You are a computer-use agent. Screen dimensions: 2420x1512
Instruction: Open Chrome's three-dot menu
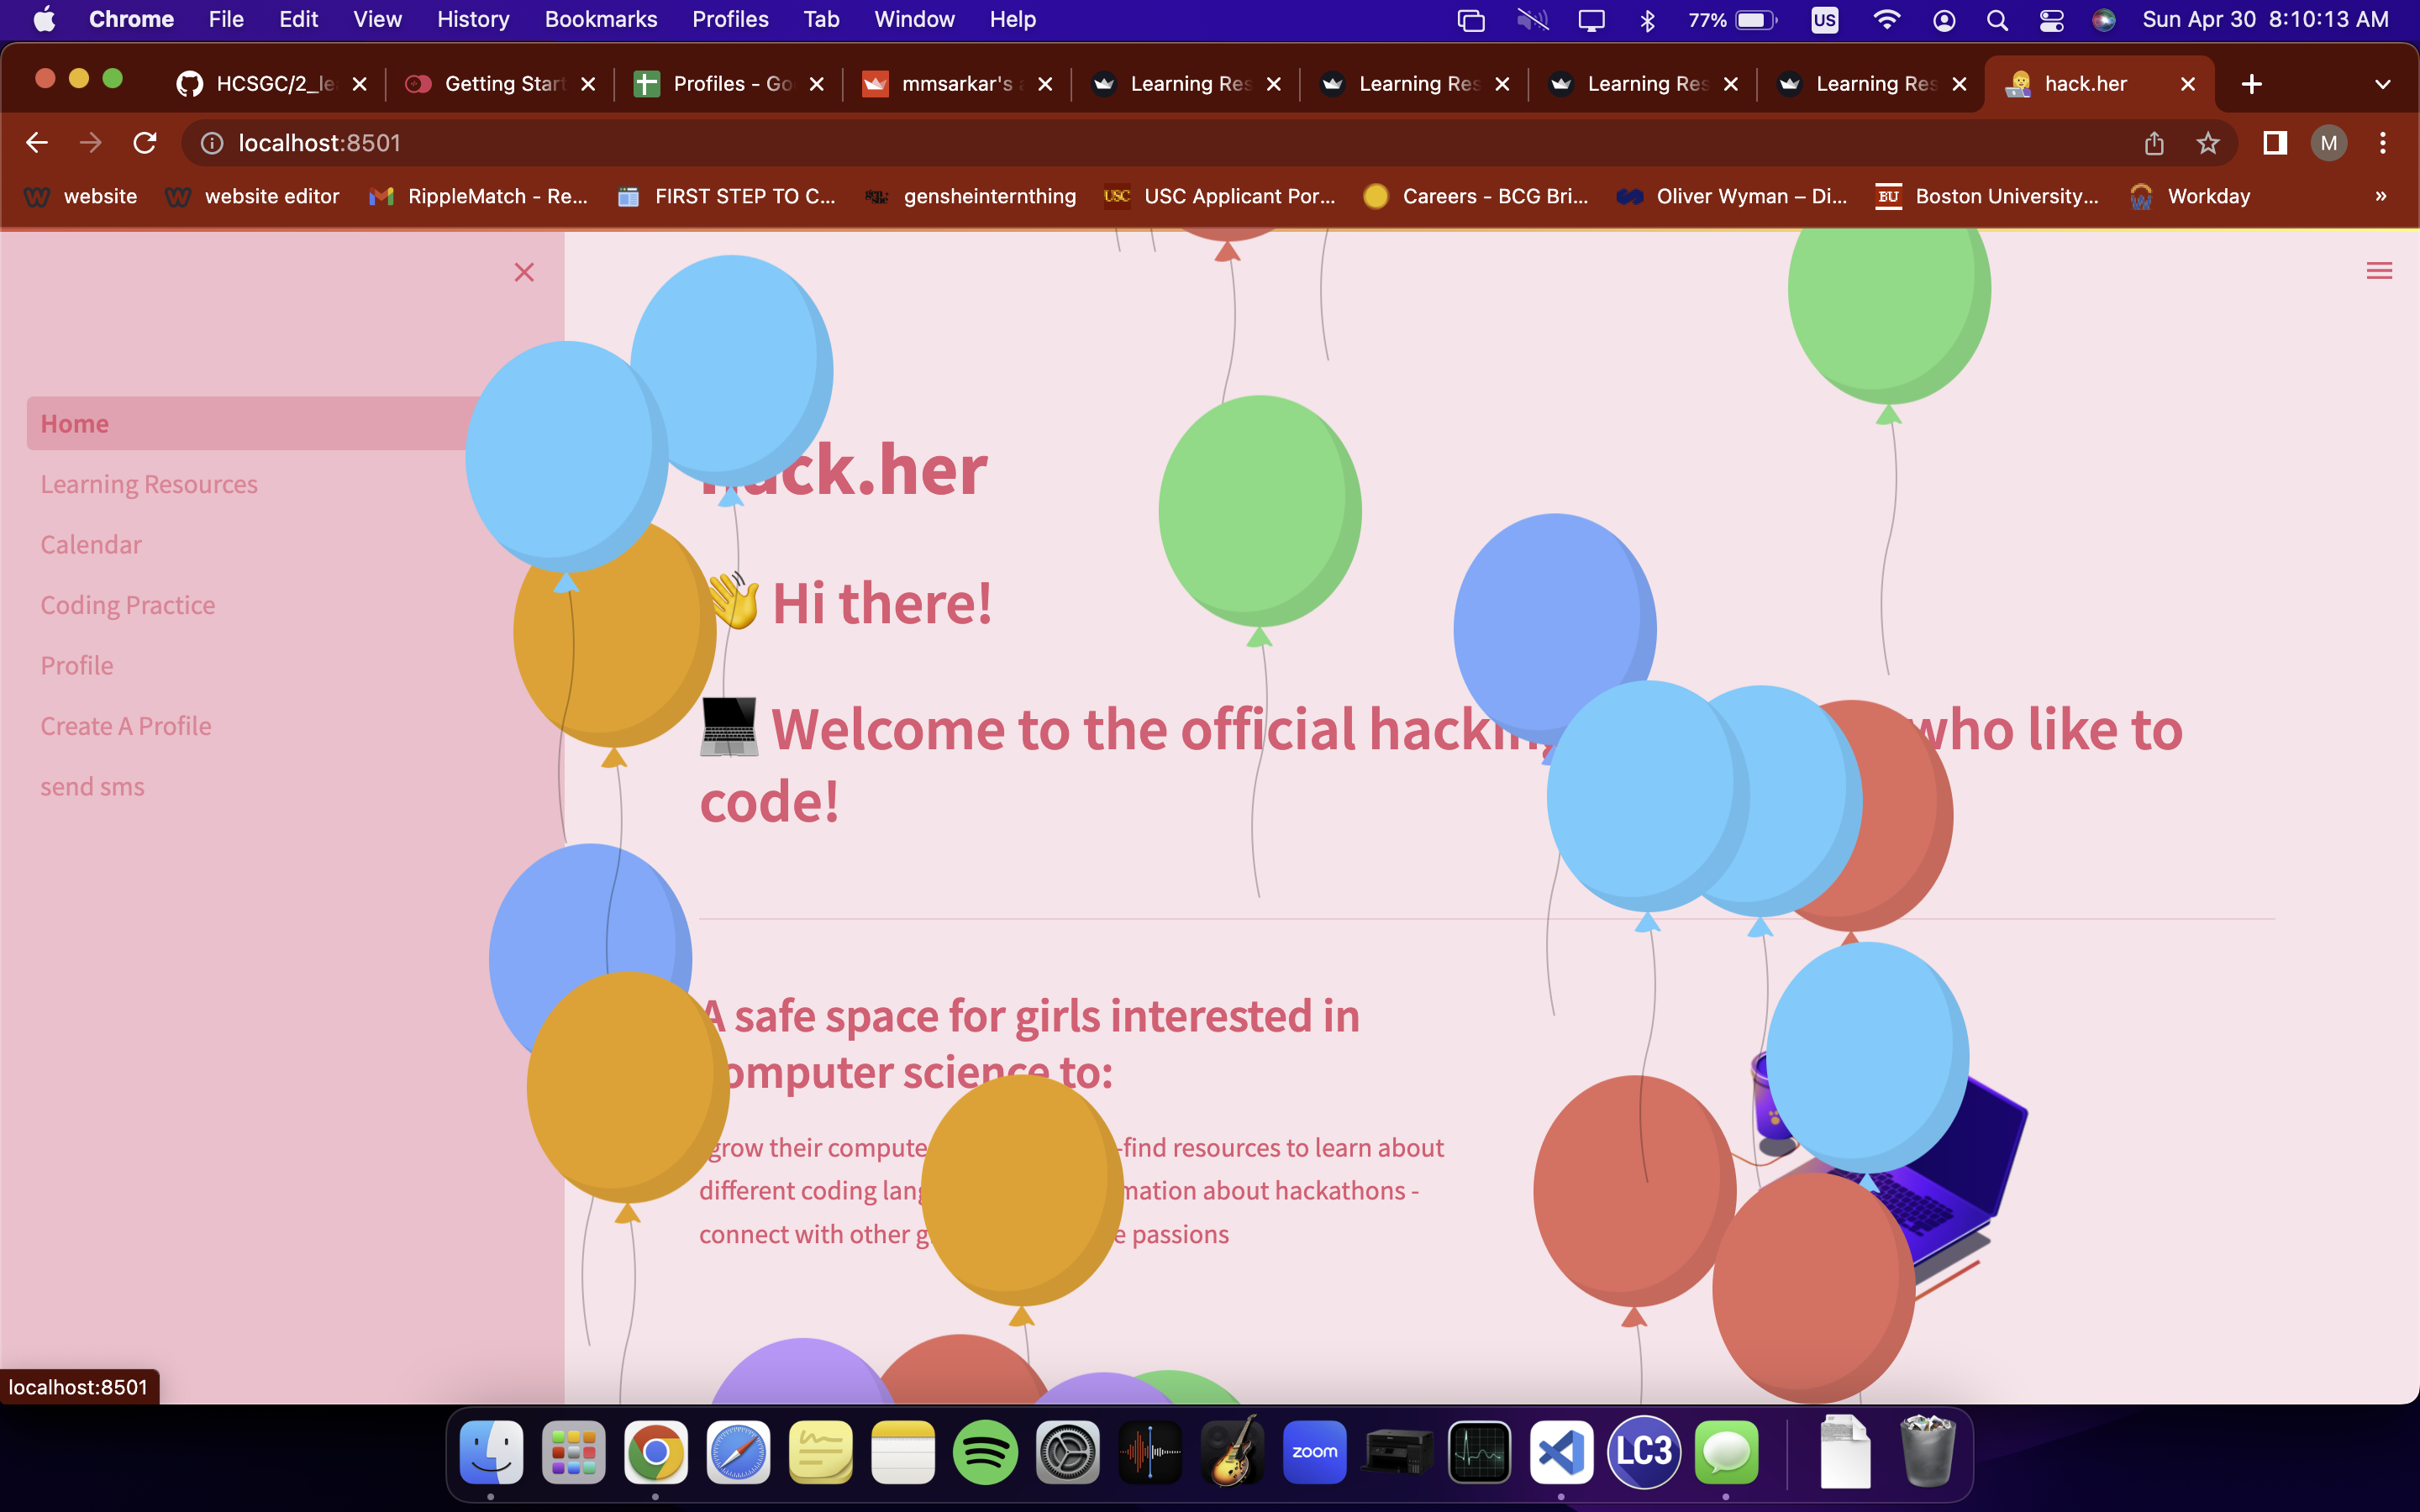tap(2383, 143)
